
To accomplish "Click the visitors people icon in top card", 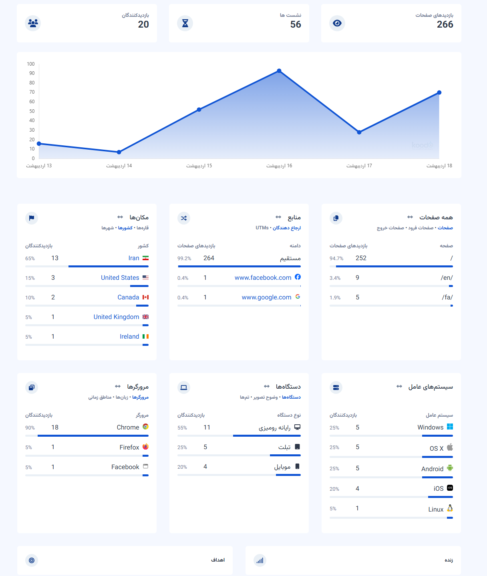I will point(33,23).
